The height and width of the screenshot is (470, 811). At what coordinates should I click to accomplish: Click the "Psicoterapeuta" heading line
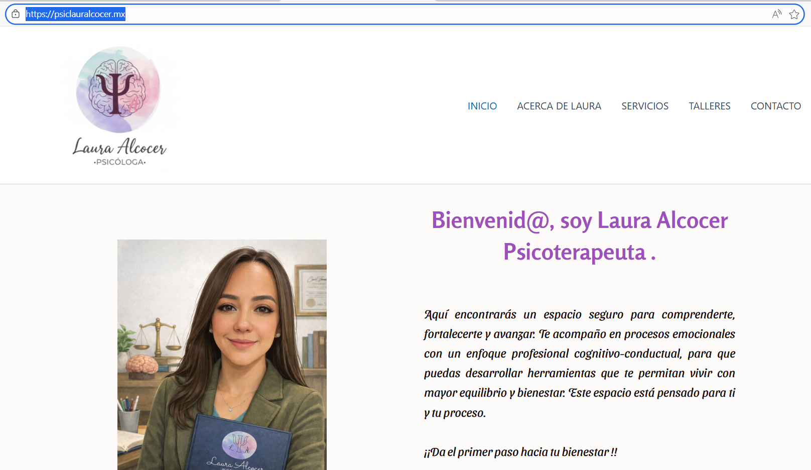pyautogui.click(x=575, y=252)
